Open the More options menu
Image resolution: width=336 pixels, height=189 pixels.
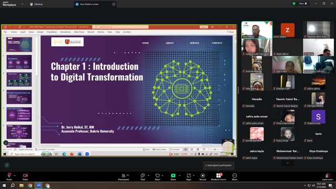coord(235,176)
